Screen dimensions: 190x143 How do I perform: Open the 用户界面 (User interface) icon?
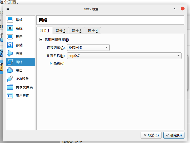[10, 96]
